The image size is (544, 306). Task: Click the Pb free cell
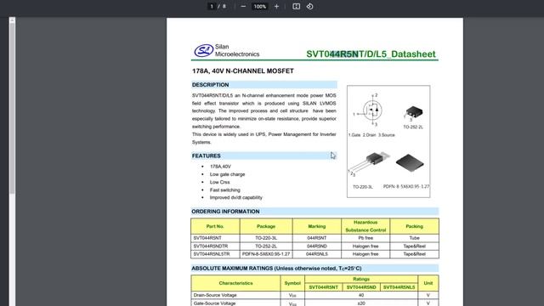coord(365,238)
